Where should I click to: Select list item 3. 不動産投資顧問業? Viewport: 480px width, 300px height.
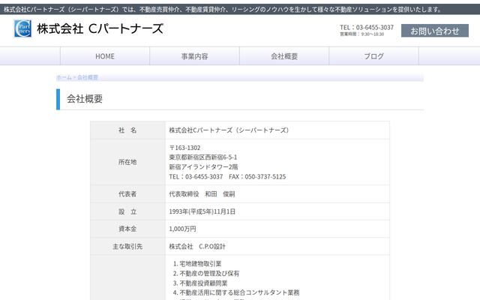click(200, 283)
